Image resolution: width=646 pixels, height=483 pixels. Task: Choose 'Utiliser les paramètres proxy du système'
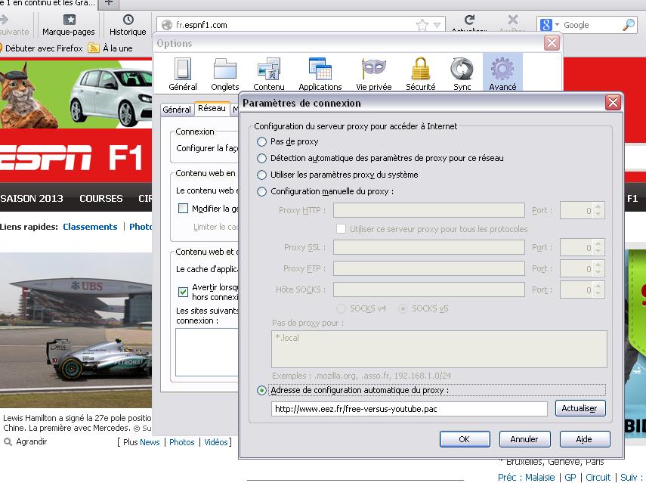click(x=261, y=175)
